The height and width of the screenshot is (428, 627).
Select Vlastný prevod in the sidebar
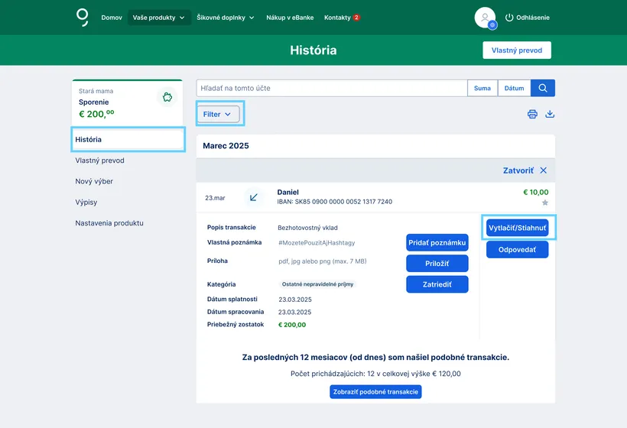99,160
